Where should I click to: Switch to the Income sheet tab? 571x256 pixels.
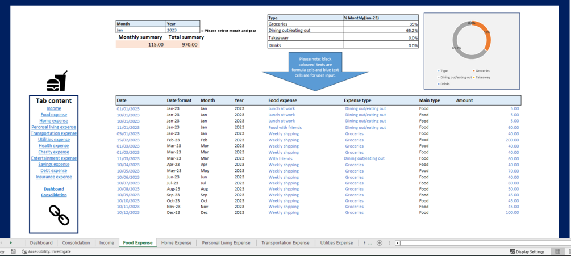click(x=107, y=242)
